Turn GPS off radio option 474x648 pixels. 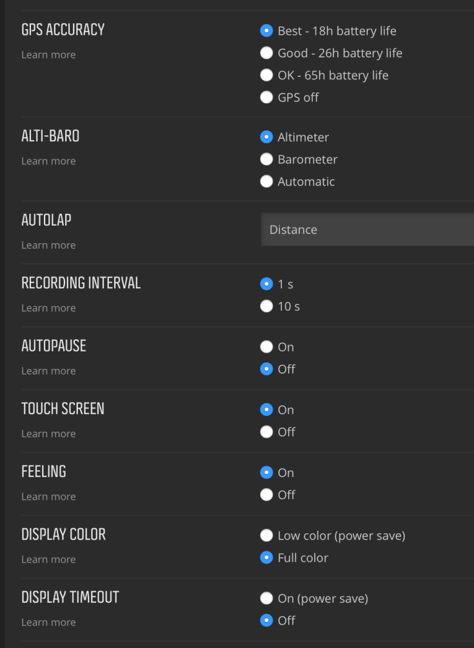click(x=266, y=97)
